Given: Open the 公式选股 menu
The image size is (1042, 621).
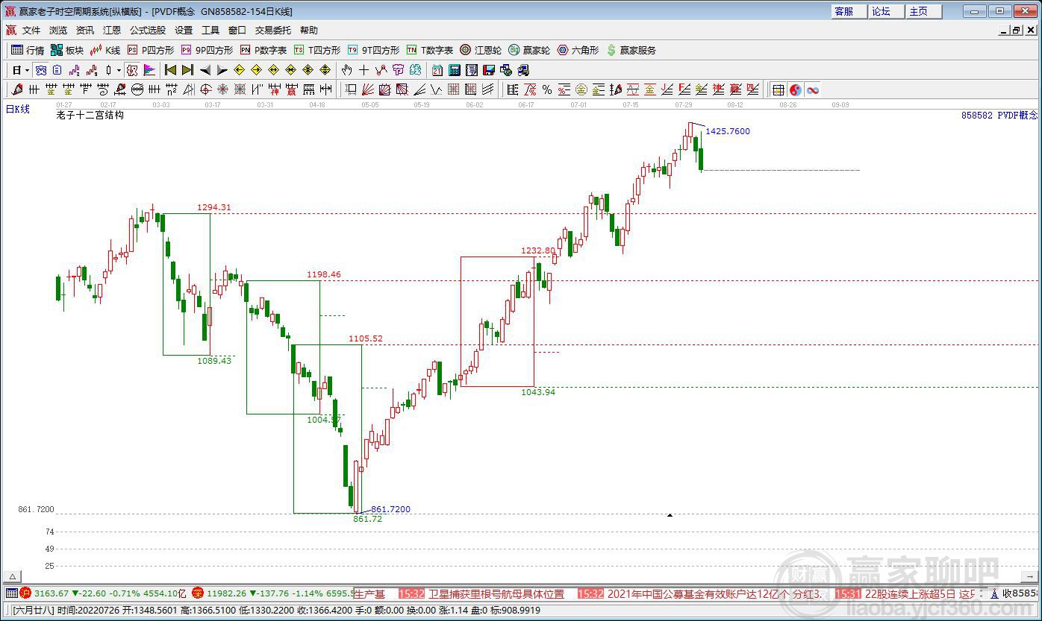Looking at the screenshot, I should [x=148, y=31].
